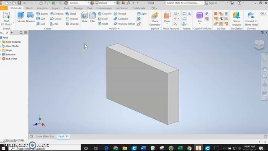Select the Combine tool

coord(121,18)
